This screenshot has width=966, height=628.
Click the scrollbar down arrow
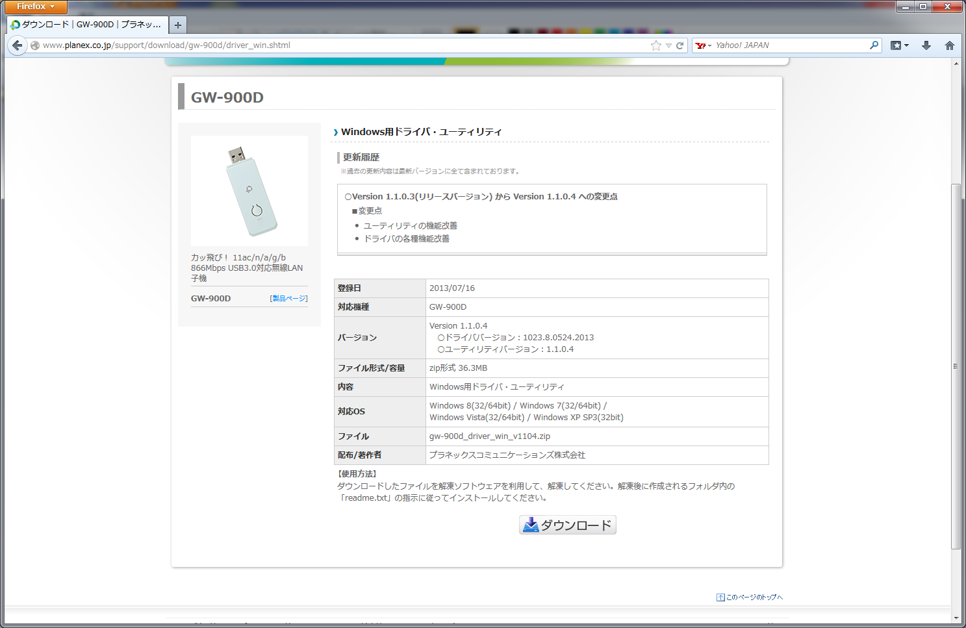coord(956,618)
